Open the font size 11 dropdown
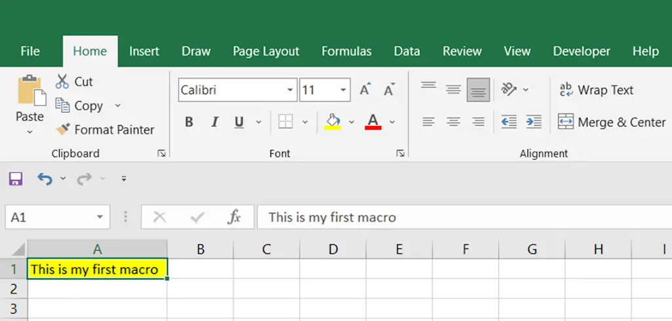This screenshot has width=672, height=321. tap(343, 90)
